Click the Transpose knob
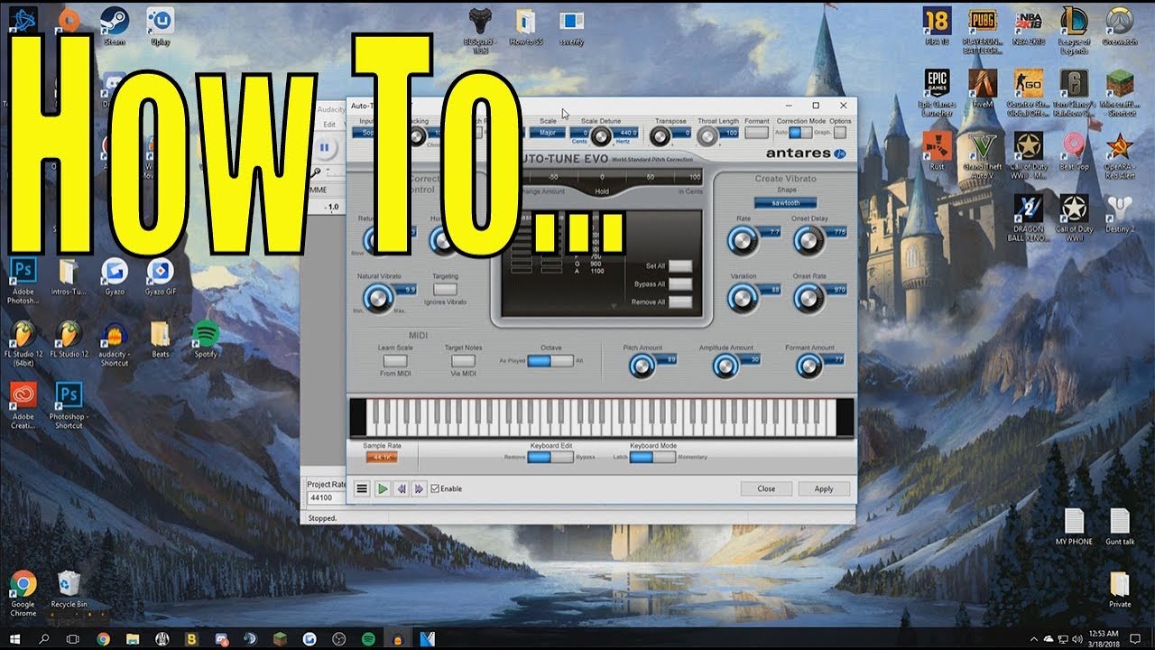 tap(661, 136)
